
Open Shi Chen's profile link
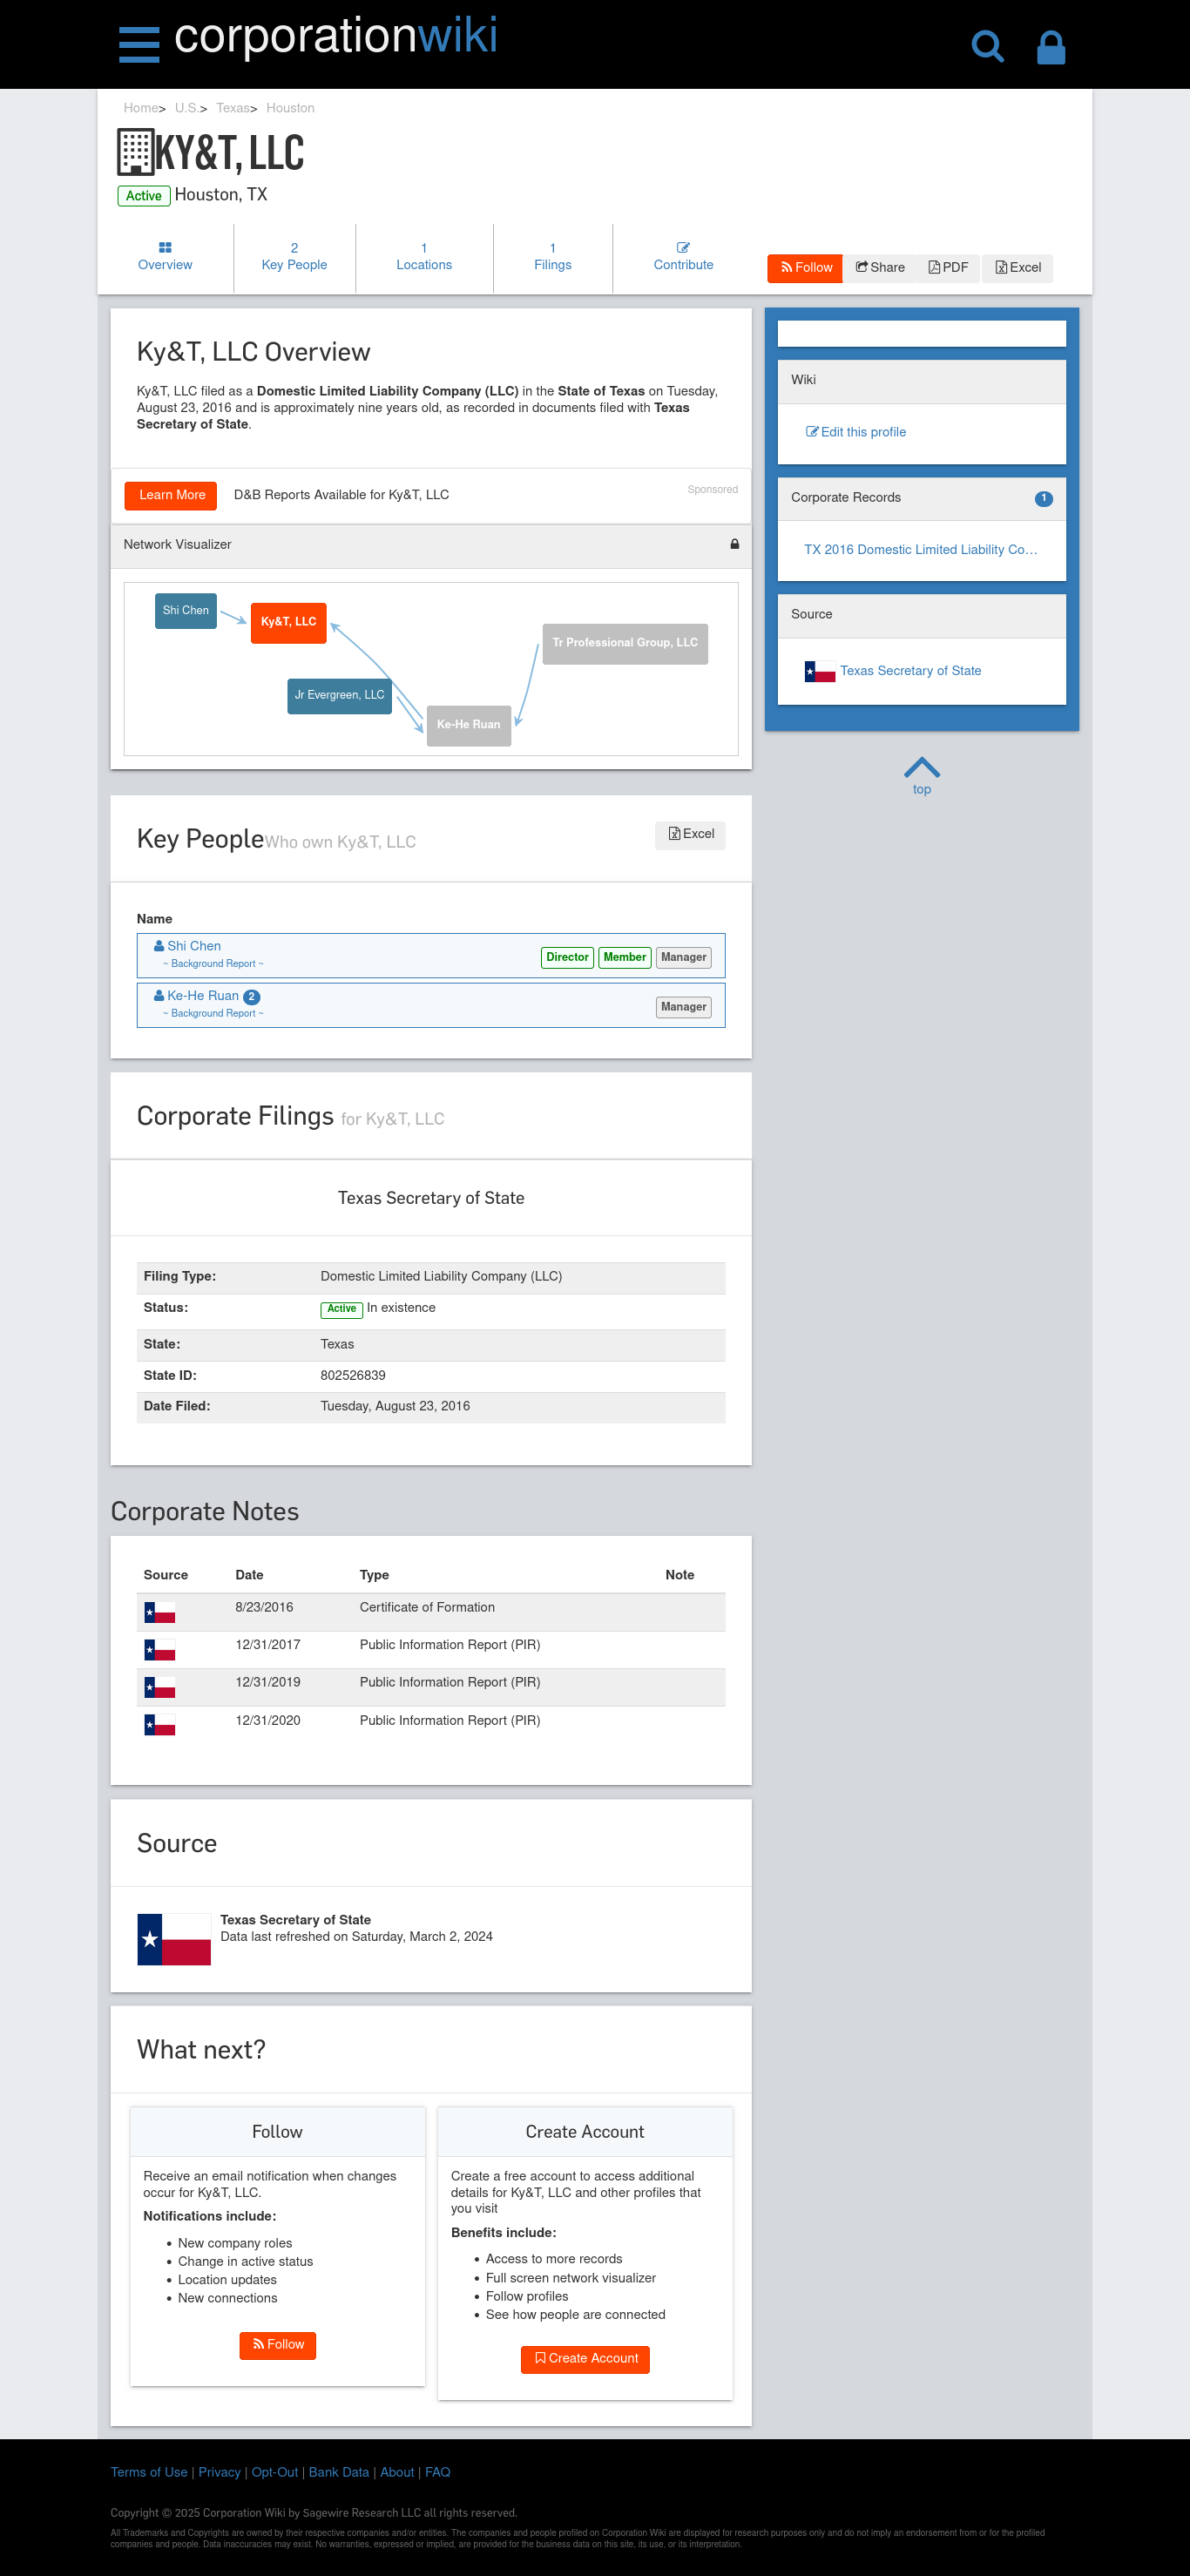pyautogui.click(x=194, y=946)
